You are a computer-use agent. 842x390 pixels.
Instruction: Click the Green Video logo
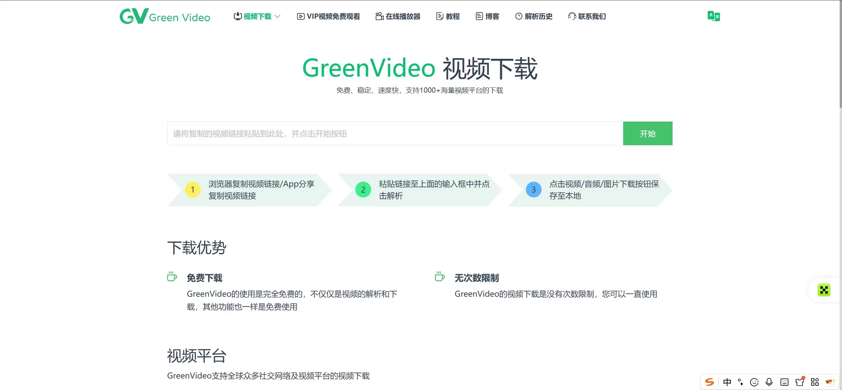tap(165, 16)
